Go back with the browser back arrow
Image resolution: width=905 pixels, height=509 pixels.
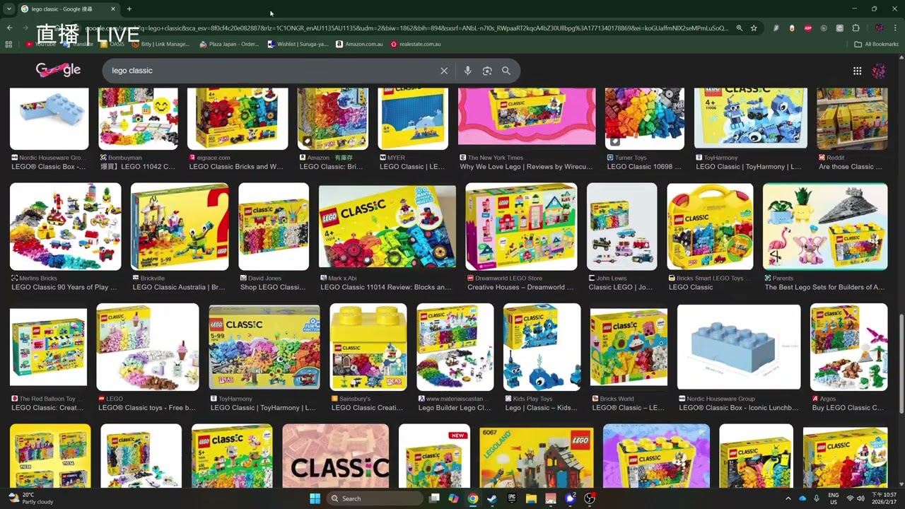[9, 28]
